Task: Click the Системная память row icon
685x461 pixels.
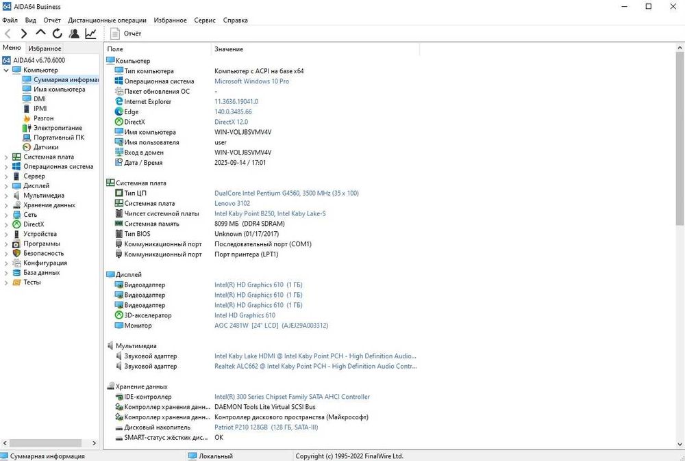Action: [119, 223]
